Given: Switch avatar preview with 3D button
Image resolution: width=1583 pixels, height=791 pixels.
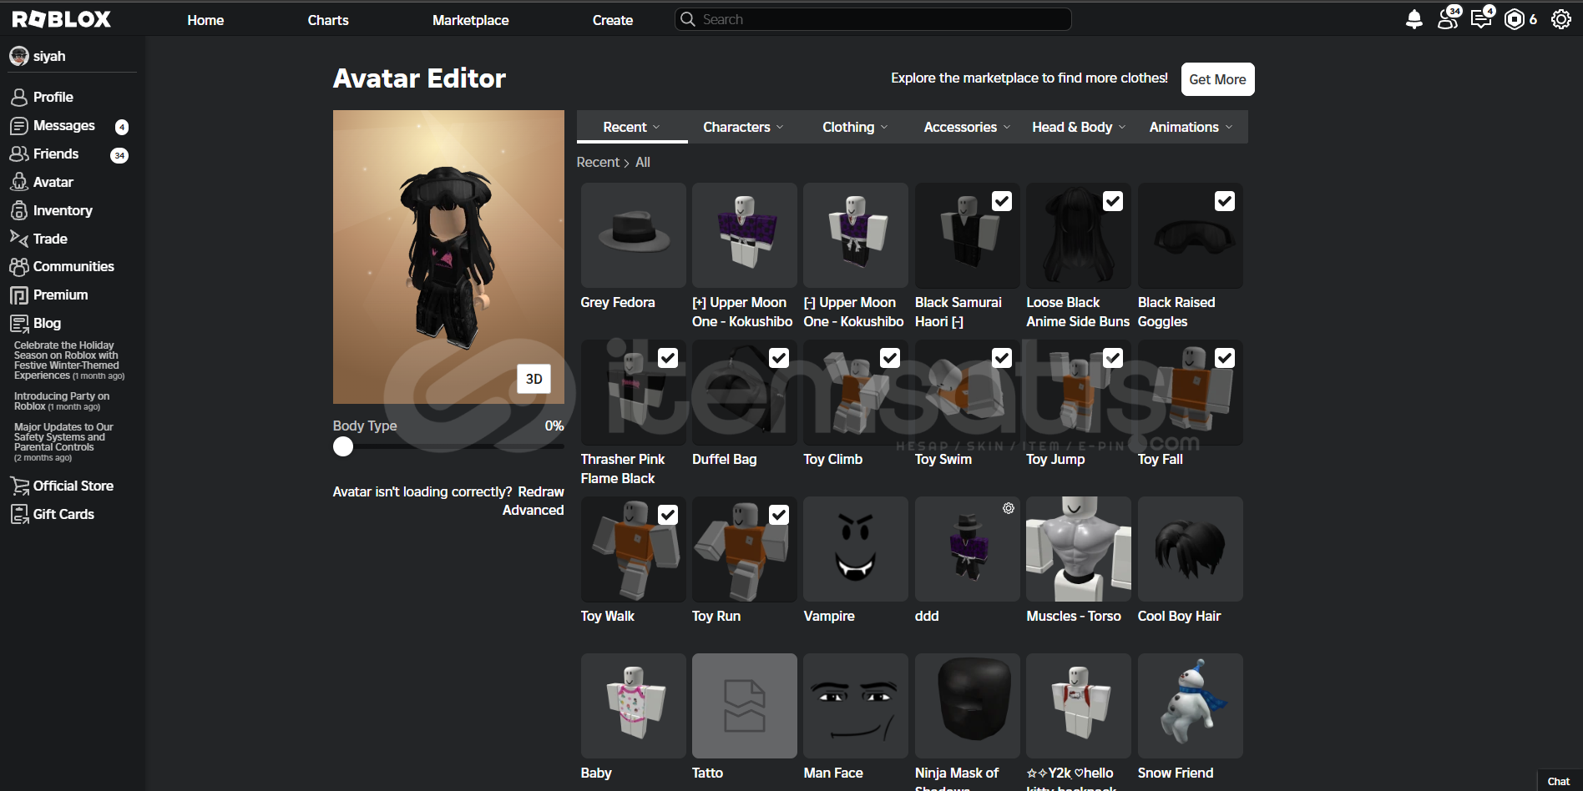Looking at the screenshot, I should pos(534,379).
